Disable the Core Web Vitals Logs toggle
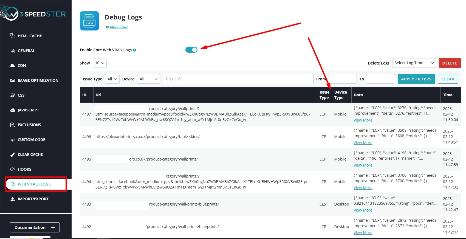The width and height of the screenshot is (466, 239). 191,50
